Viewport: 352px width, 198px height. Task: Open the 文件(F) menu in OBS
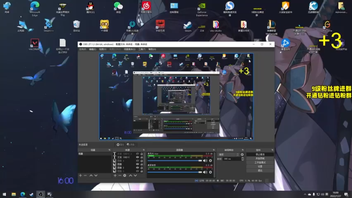pos(82,49)
